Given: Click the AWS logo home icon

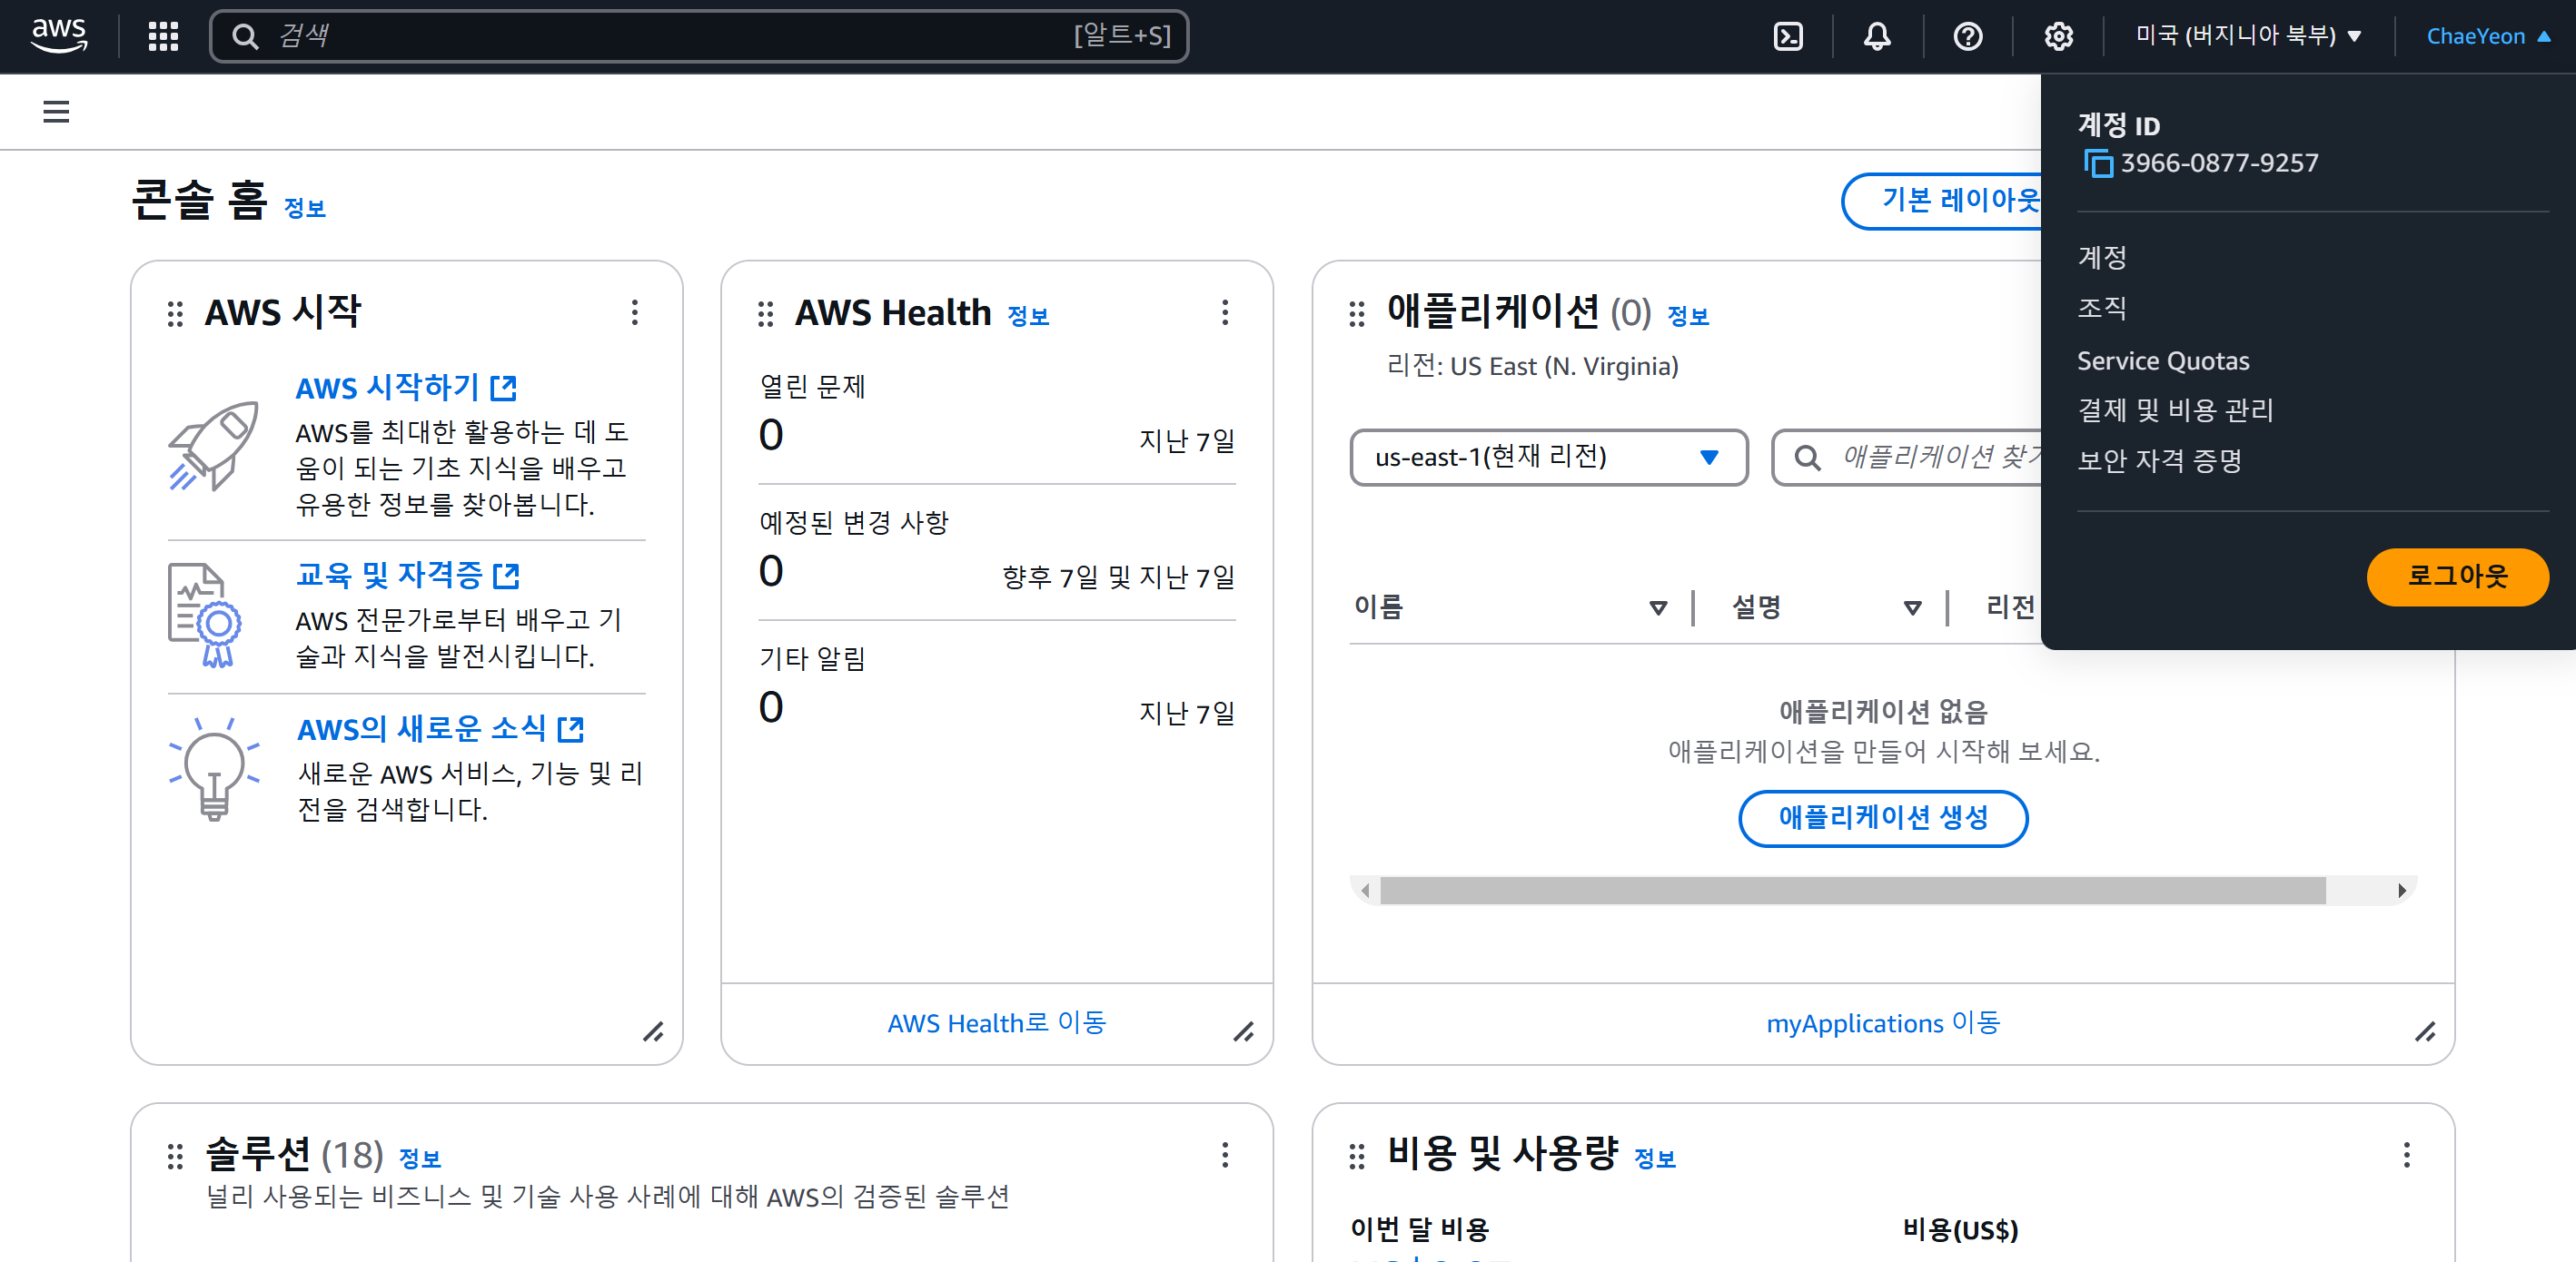Looking at the screenshot, I should (59, 35).
